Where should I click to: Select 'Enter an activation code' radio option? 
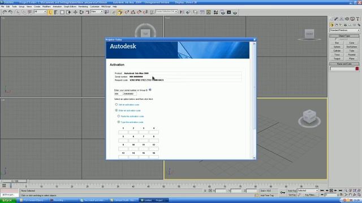tap(117, 111)
